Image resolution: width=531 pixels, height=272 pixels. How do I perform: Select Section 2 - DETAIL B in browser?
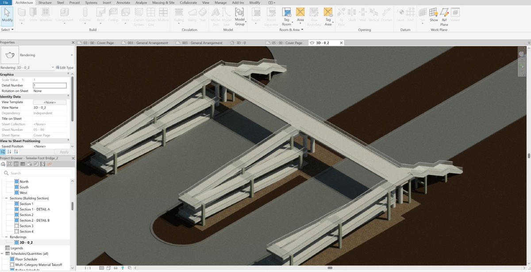(35, 220)
